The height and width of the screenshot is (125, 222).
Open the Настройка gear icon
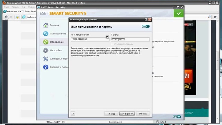(45, 50)
